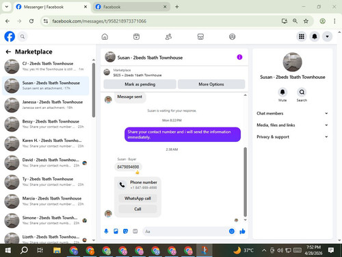Close the Messenger | Facebook tab
The height and width of the screenshot is (257, 342).
coord(85,7)
